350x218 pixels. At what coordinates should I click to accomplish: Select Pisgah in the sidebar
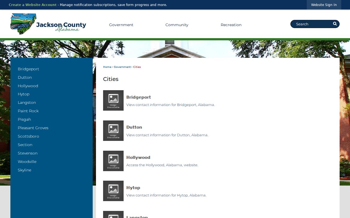coord(24,119)
